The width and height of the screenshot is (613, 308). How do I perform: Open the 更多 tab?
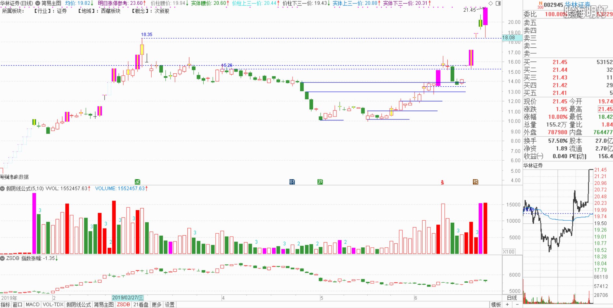157,304
